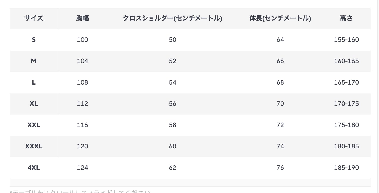Select the height range 155-160
379x193 pixels.
[346, 40]
